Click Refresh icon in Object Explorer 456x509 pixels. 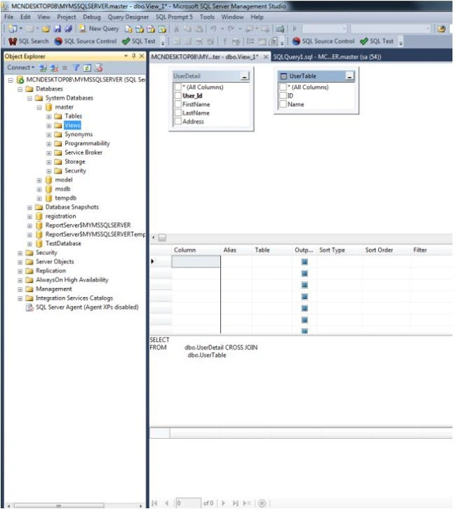87,68
